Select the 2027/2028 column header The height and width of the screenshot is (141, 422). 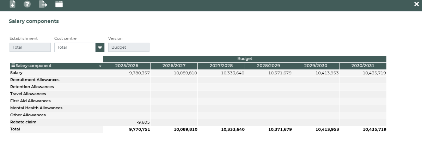click(221, 66)
